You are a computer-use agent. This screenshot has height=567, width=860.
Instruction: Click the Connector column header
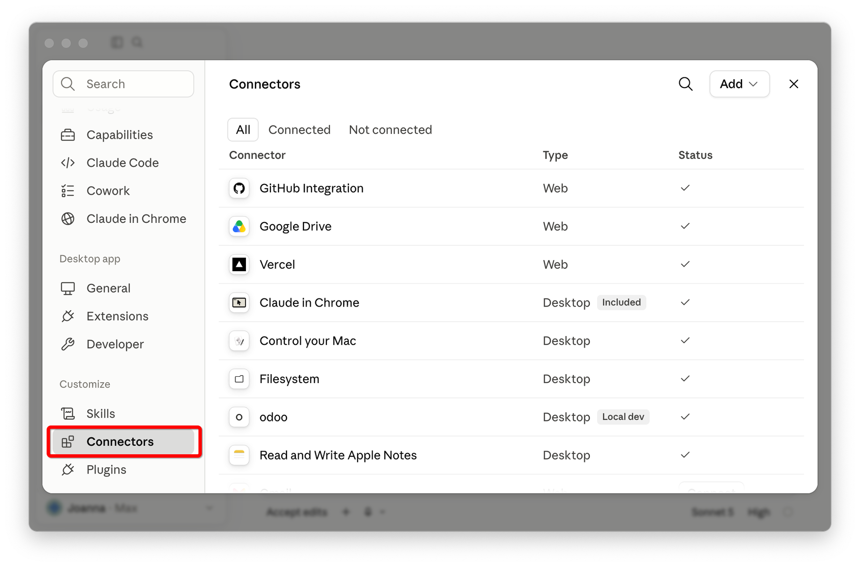click(x=257, y=155)
